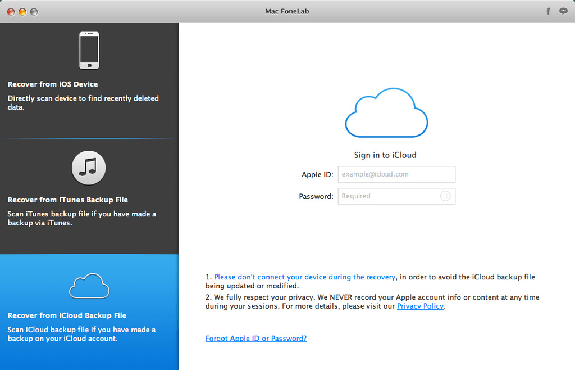
Task: Click Forgot Apple ID or Password link
Action: tap(256, 339)
